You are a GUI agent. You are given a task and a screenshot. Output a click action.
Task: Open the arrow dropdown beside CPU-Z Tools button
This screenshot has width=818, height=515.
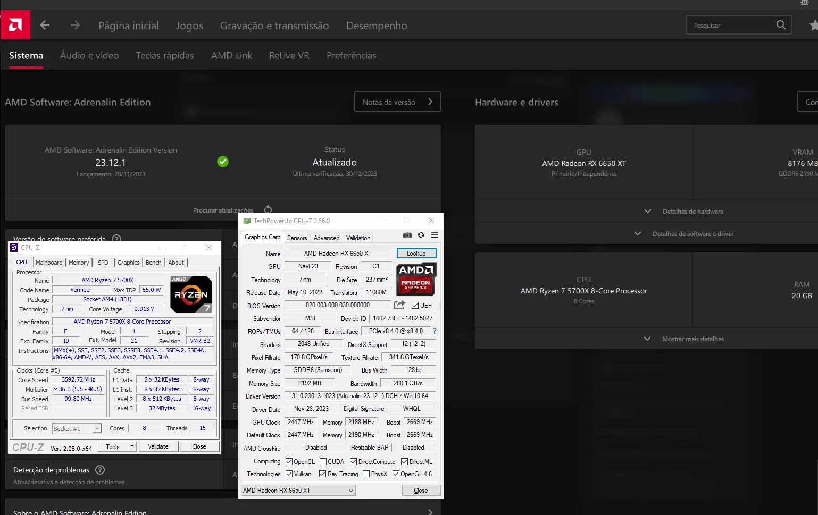132,446
